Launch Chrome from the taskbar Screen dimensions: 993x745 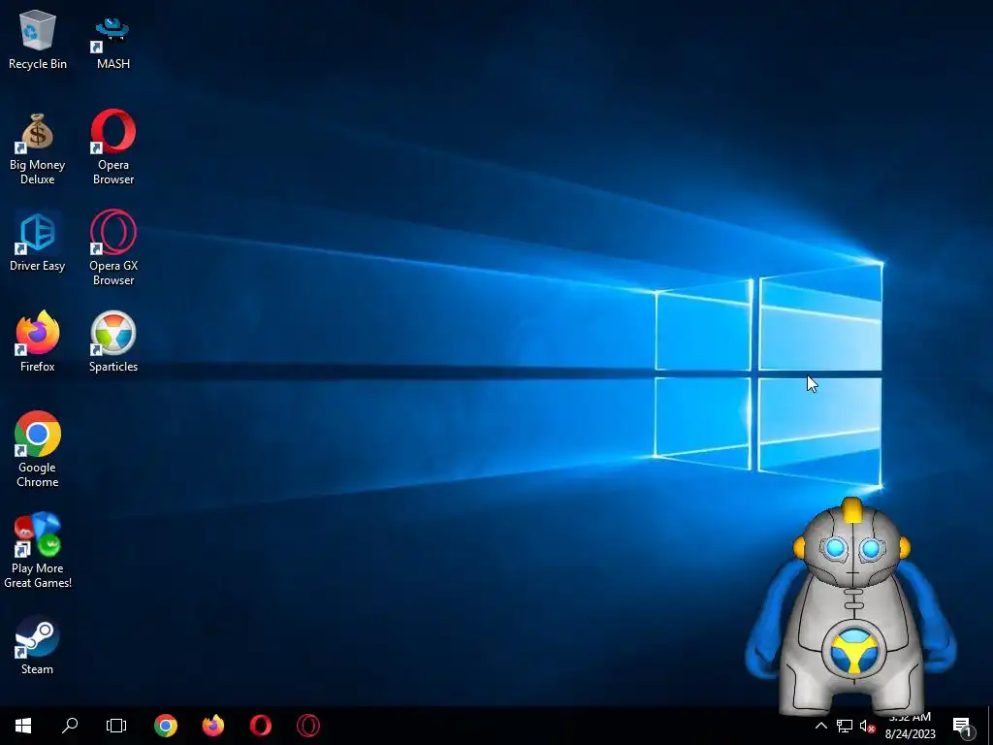click(x=166, y=726)
